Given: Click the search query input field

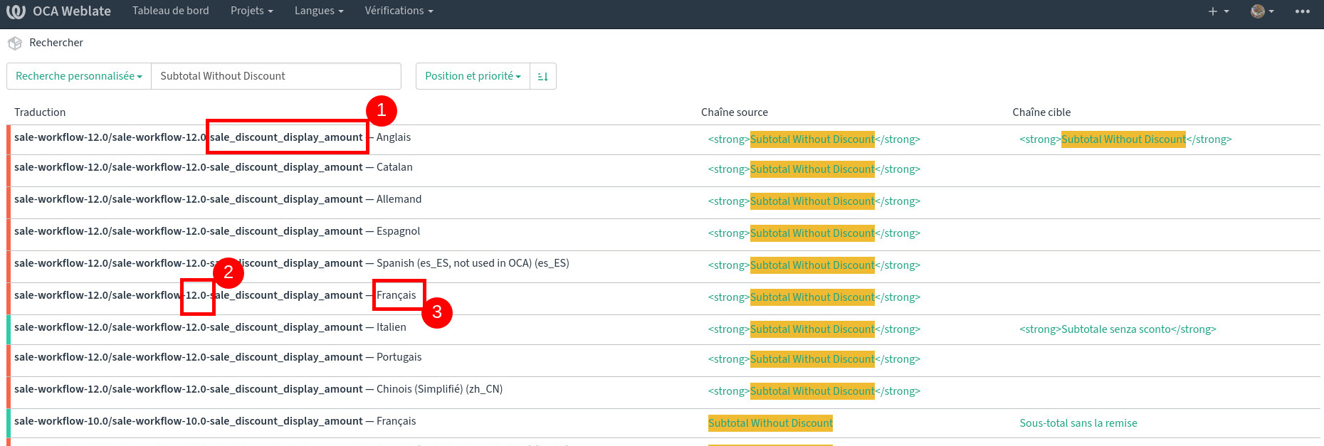Looking at the screenshot, I should click(275, 76).
